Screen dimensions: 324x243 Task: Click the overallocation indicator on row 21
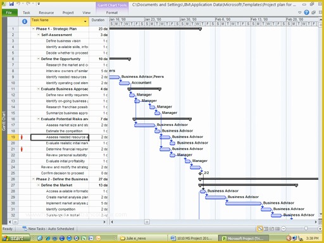[22, 149]
